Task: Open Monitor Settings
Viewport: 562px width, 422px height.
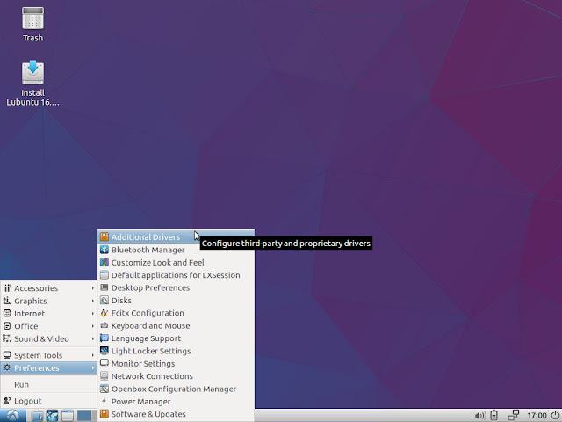Action: [x=176, y=363]
